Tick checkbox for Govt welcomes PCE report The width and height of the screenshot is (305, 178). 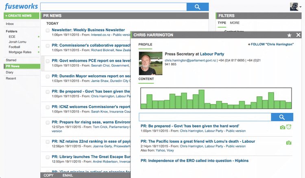coord(48,61)
